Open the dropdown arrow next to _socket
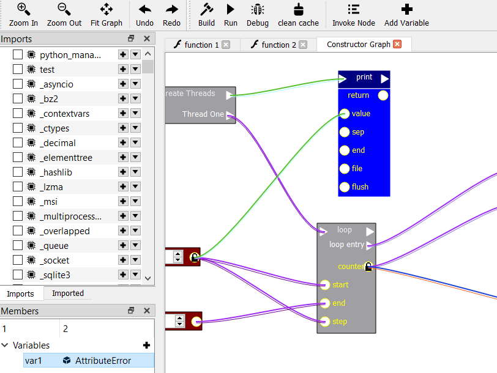497x373 pixels. 135,260
